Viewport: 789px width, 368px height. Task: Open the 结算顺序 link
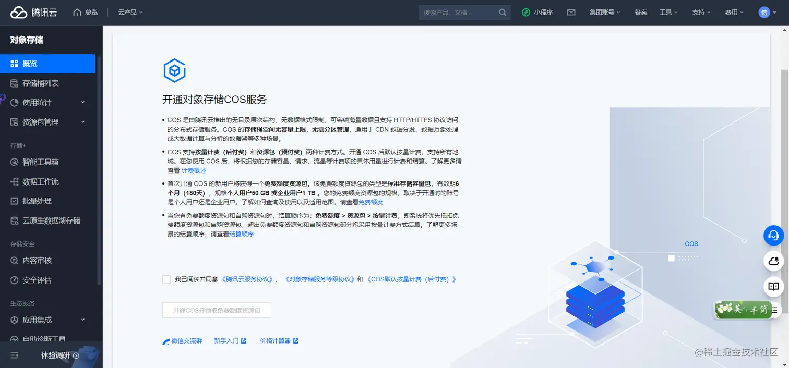click(x=242, y=234)
